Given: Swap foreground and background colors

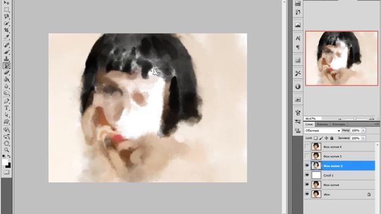Looking at the screenshot, I should (9, 156).
